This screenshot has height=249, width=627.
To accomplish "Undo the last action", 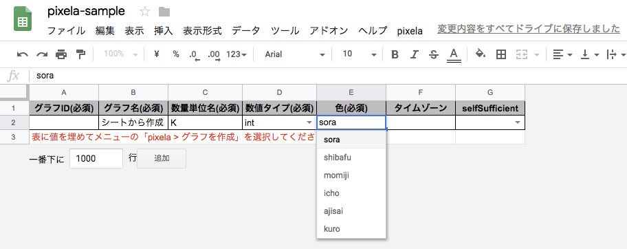I will 23,54.
